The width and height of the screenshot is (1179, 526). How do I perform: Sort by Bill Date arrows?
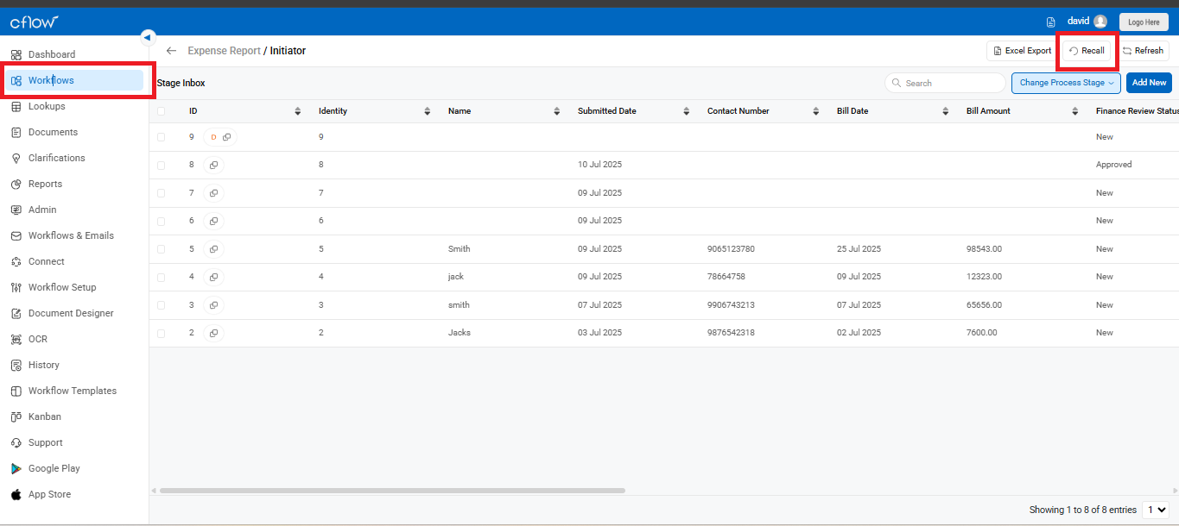coord(946,111)
